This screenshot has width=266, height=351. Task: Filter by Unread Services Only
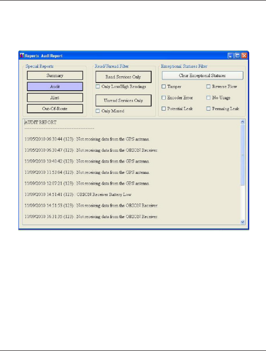click(x=123, y=100)
